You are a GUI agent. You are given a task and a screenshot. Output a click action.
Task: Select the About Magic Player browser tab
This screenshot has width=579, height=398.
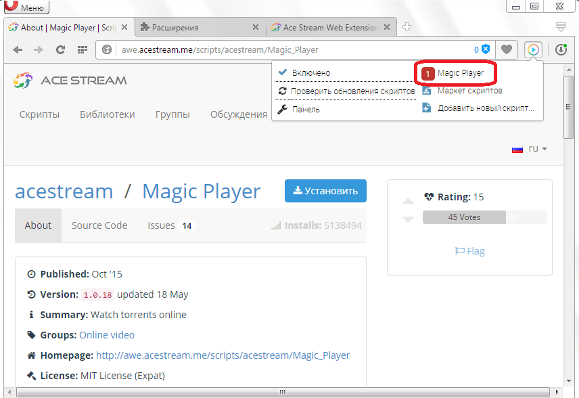click(69, 27)
